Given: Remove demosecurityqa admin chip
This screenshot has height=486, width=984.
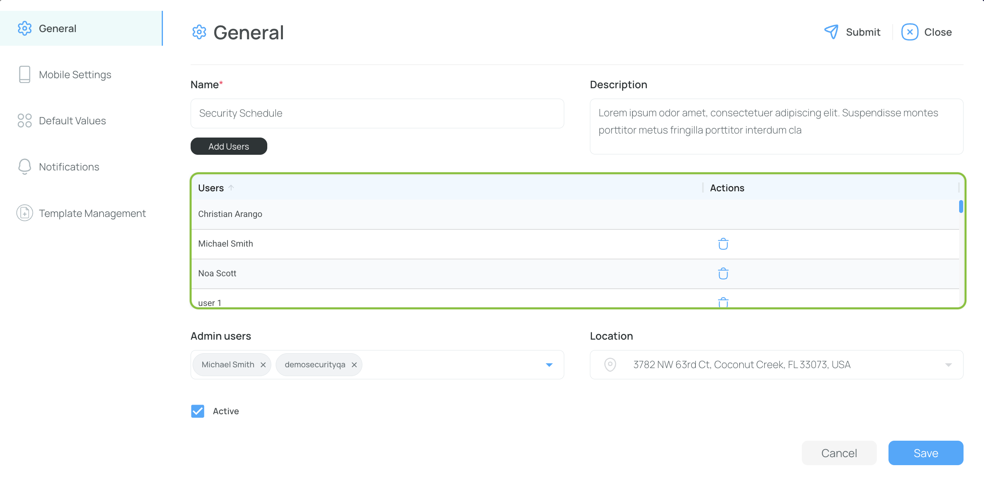Looking at the screenshot, I should click(x=354, y=365).
